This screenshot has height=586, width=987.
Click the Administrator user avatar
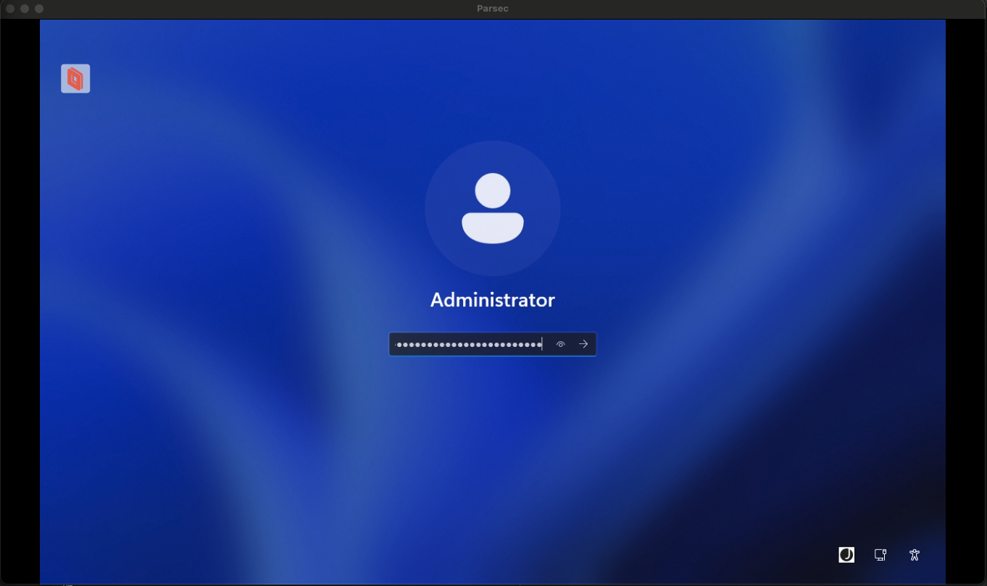click(493, 208)
